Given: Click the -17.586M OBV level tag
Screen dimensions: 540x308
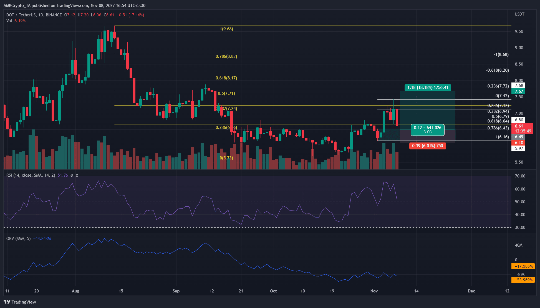Looking at the screenshot, I should coord(523,266).
